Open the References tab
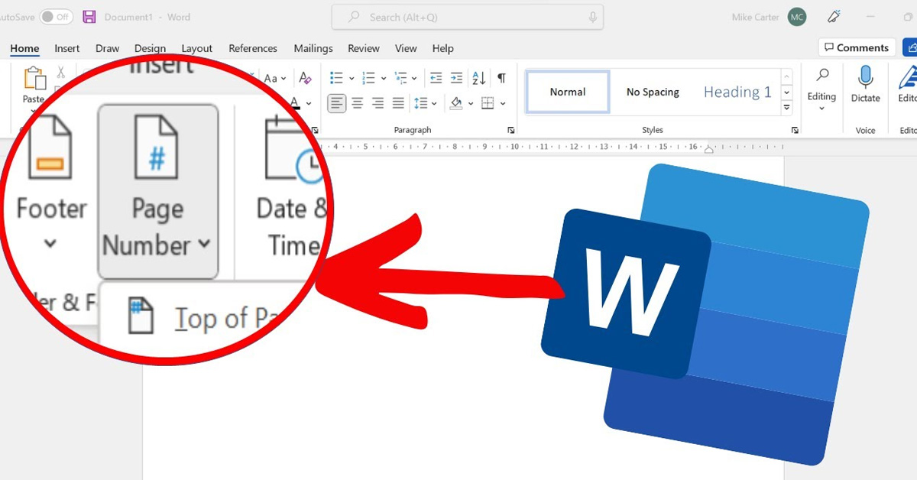 (x=253, y=48)
